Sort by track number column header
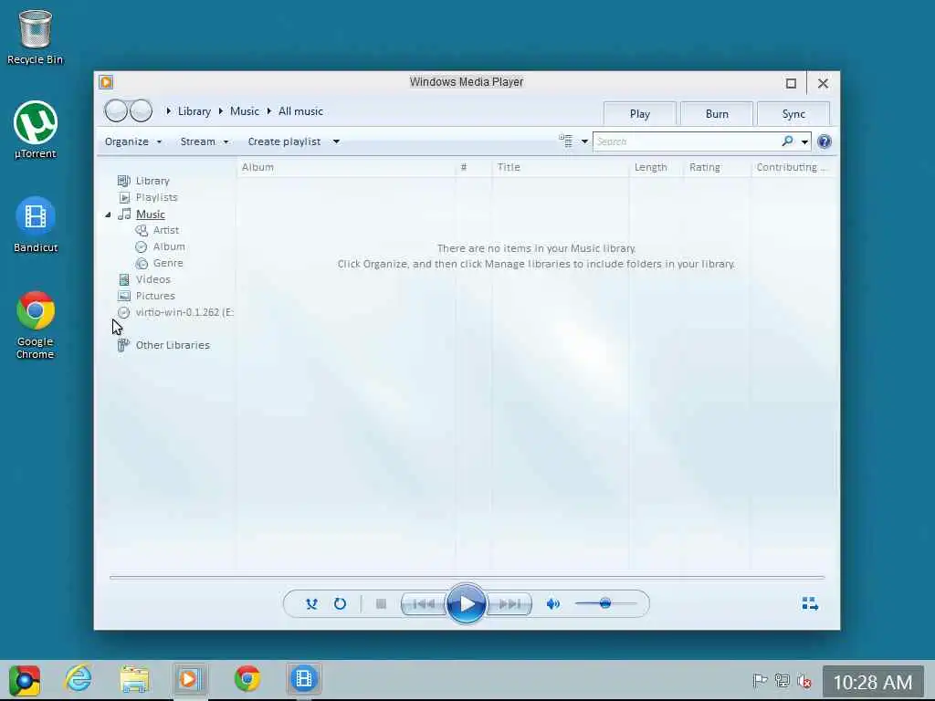 [x=474, y=168]
